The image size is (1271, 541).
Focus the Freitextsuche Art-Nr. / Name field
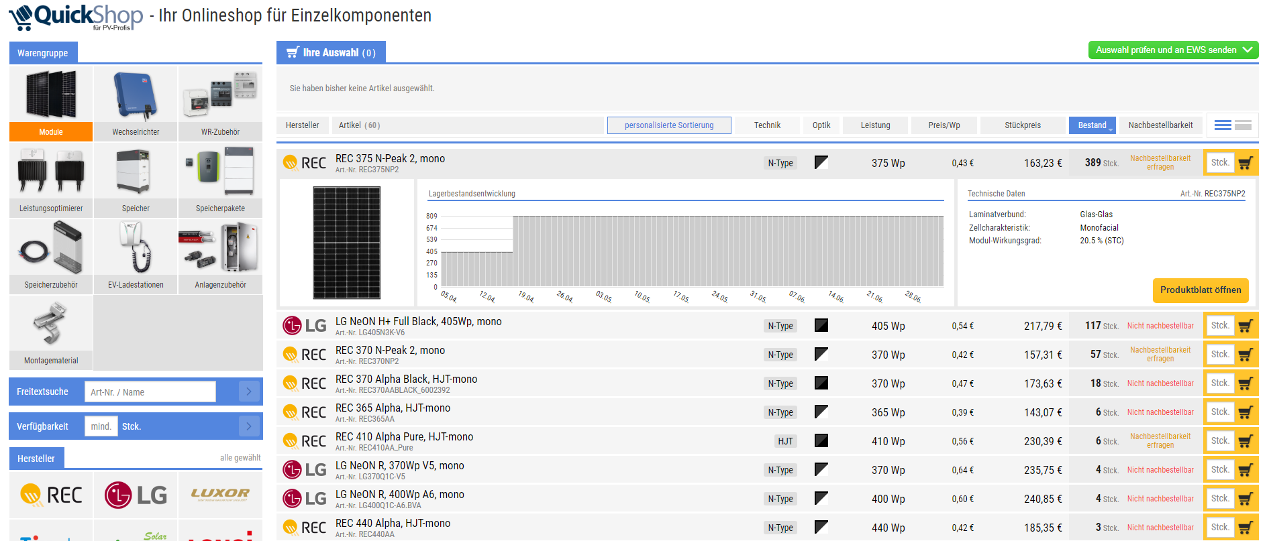150,392
